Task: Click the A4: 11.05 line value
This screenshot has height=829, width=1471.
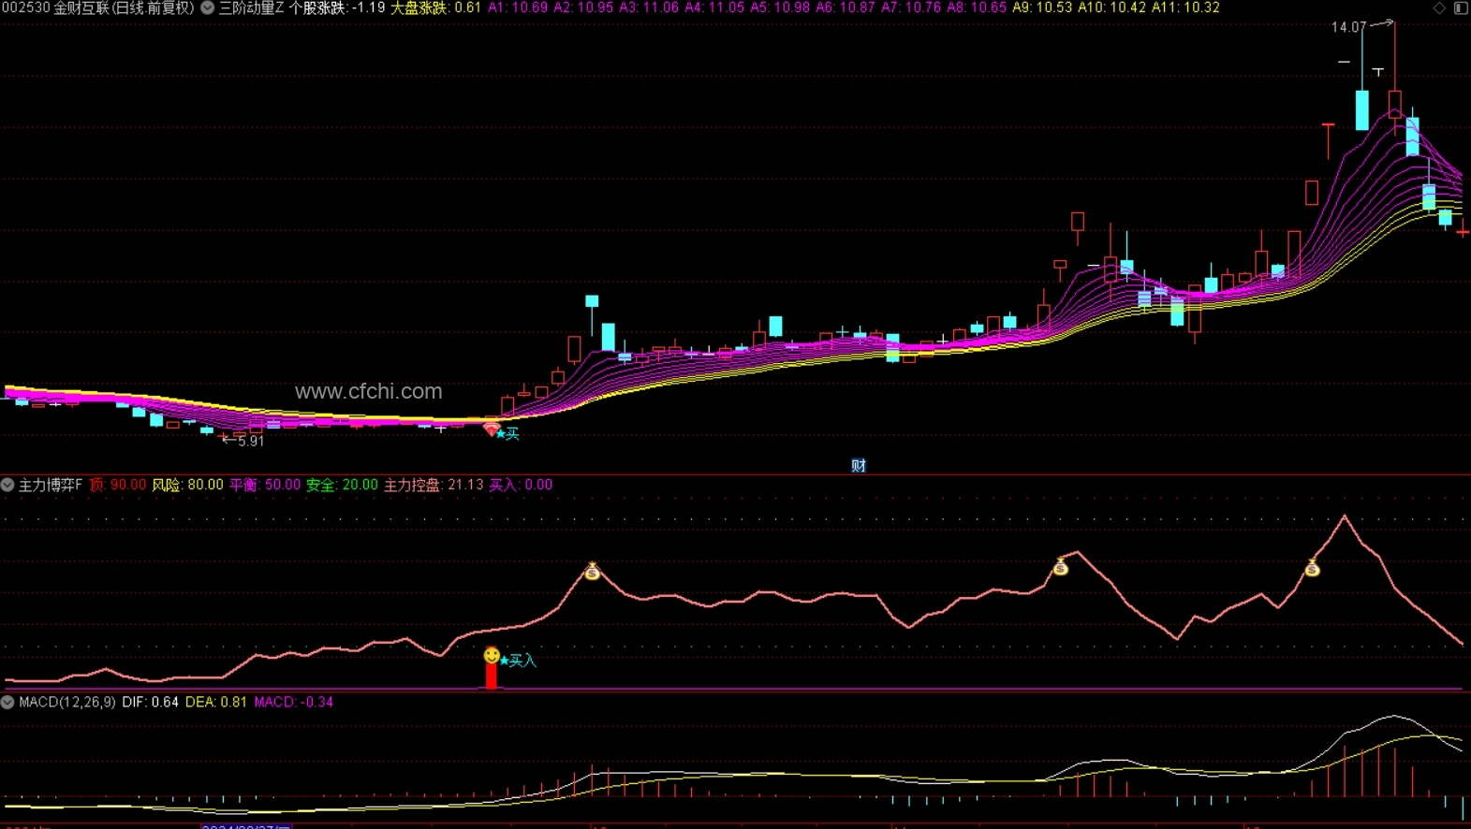Action: [x=714, y=7]
